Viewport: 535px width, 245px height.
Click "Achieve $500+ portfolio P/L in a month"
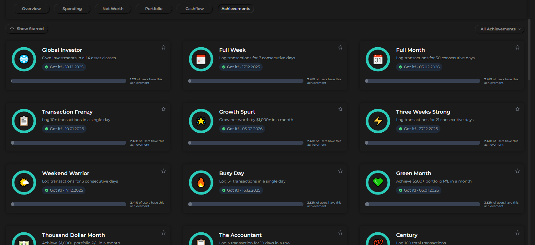pyautogui.click(x=434, y=181)
